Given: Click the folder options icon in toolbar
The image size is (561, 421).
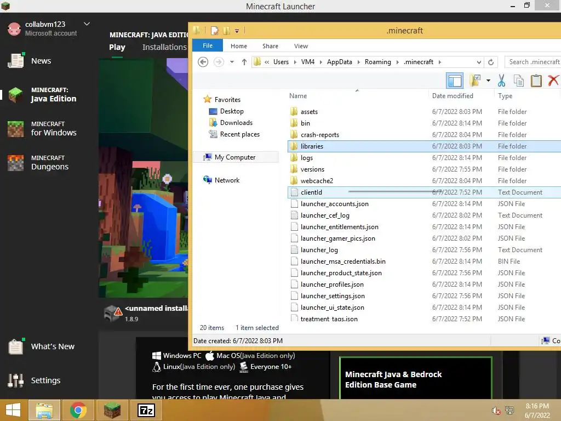Looking at the screenshot, I should tap(475, 81).
